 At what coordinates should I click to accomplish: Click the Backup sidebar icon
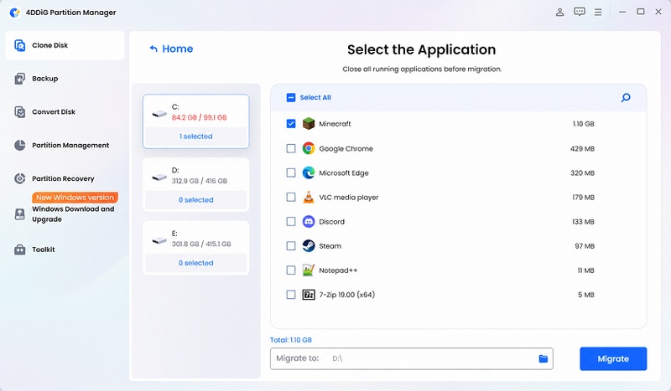(x=19, y=79)
